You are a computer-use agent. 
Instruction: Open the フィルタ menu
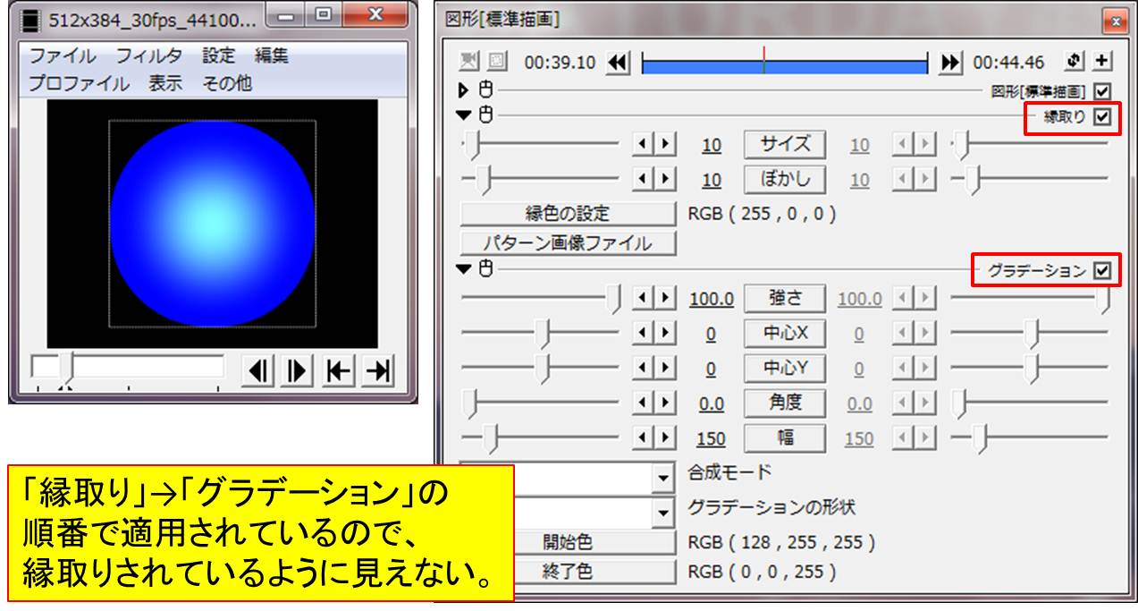[148, 55]
